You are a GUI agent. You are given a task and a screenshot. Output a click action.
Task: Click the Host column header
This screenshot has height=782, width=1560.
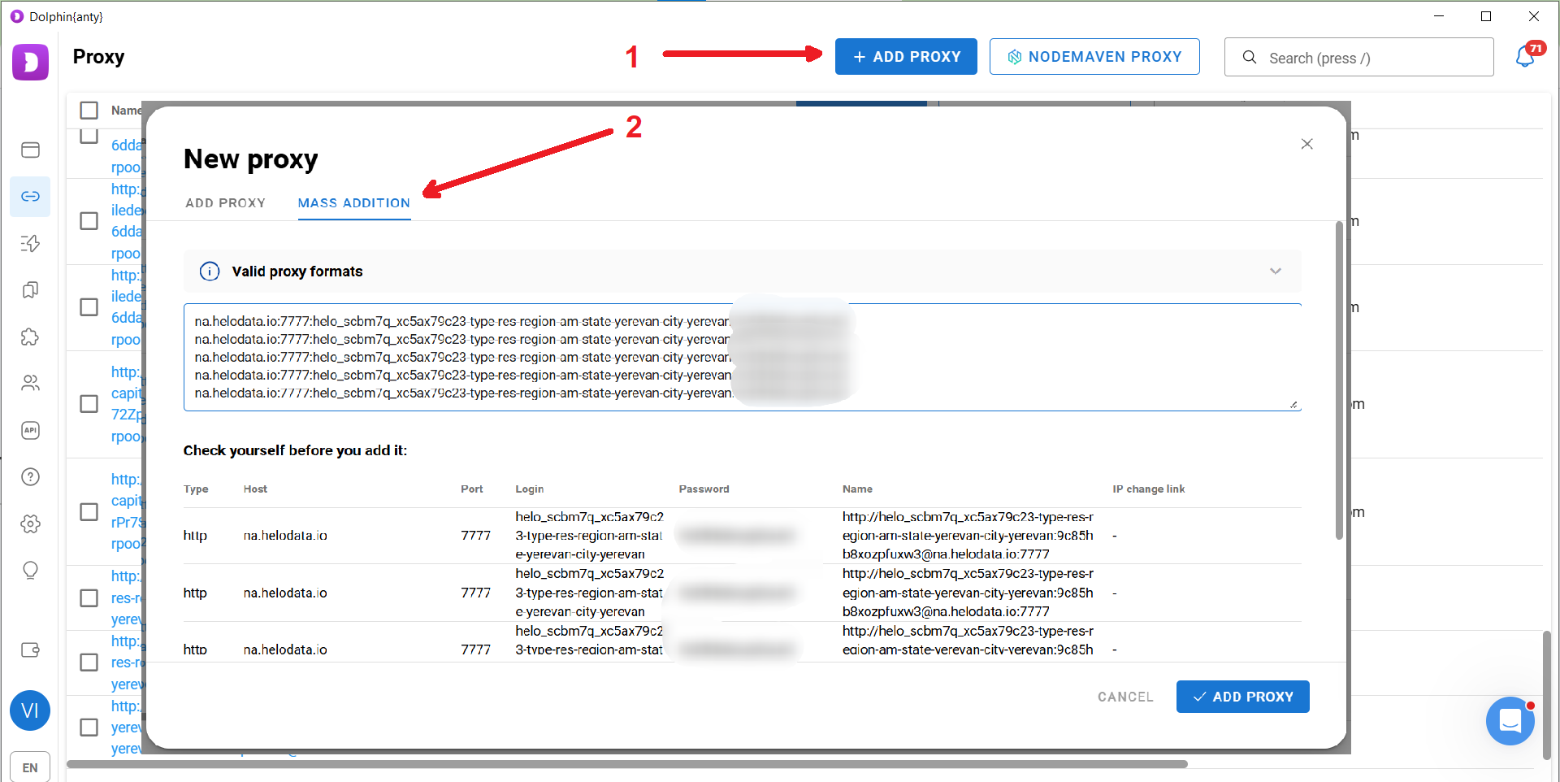point(255,489)
